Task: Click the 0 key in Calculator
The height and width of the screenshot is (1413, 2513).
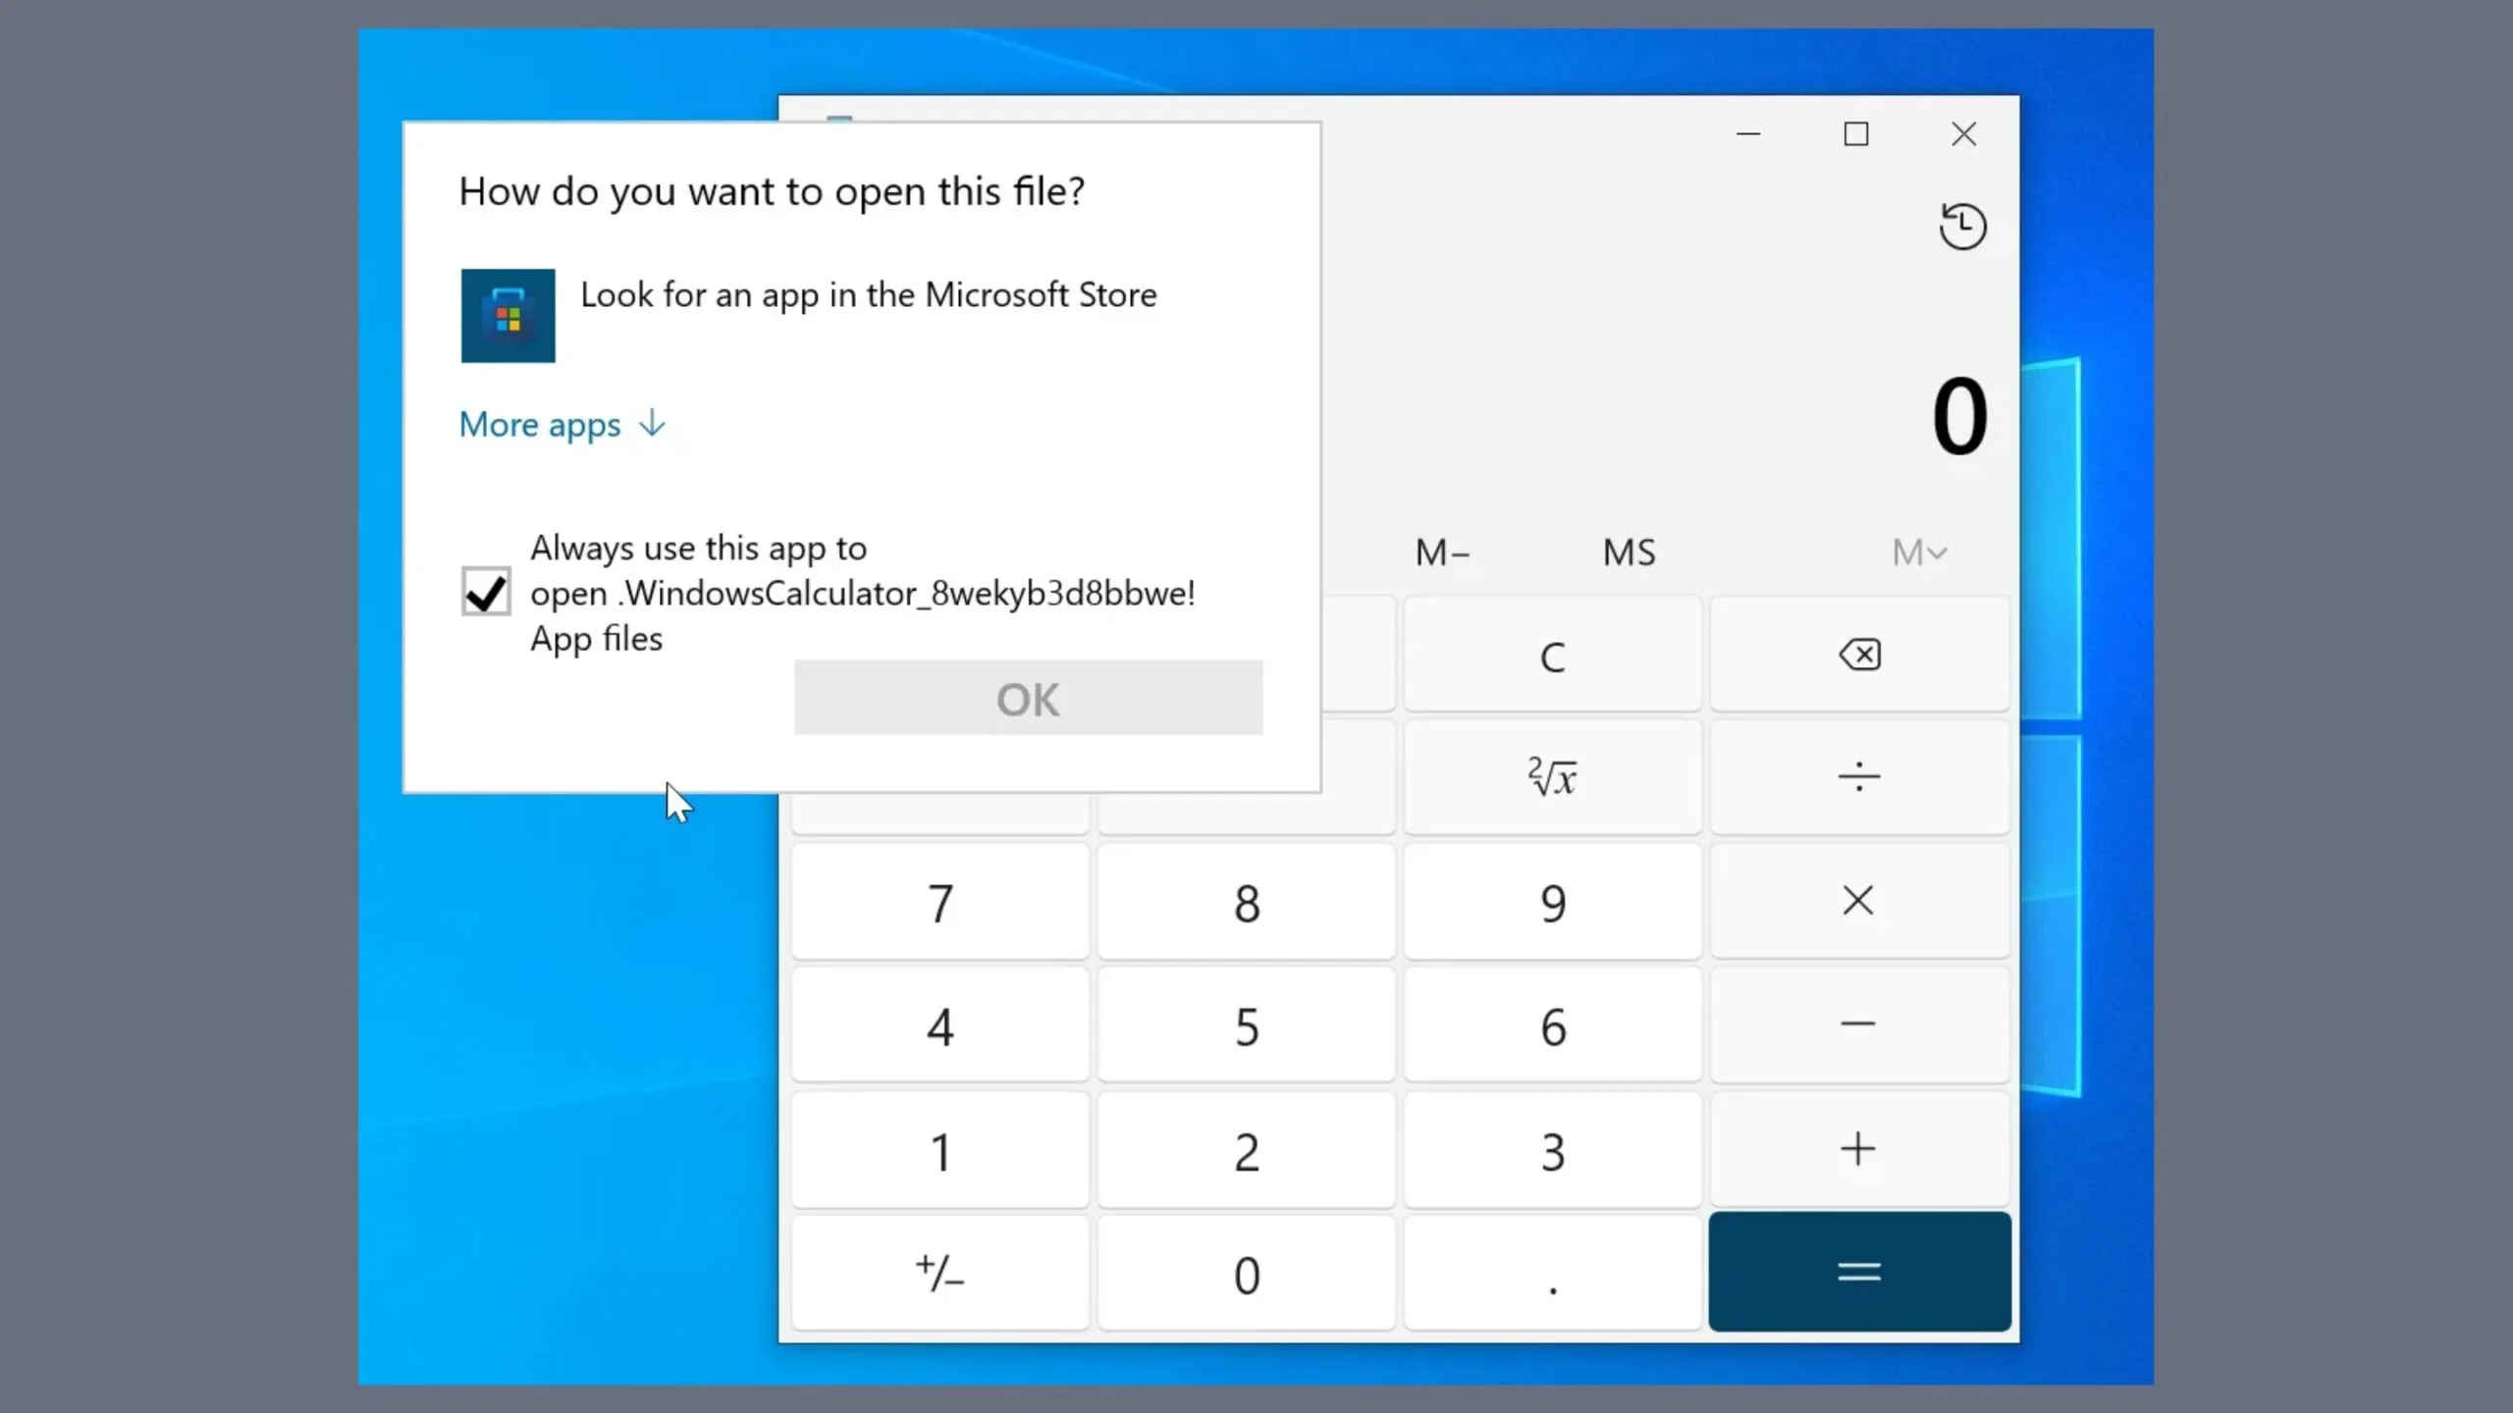Action: pyautogui.click(x=1247, y=1273)
